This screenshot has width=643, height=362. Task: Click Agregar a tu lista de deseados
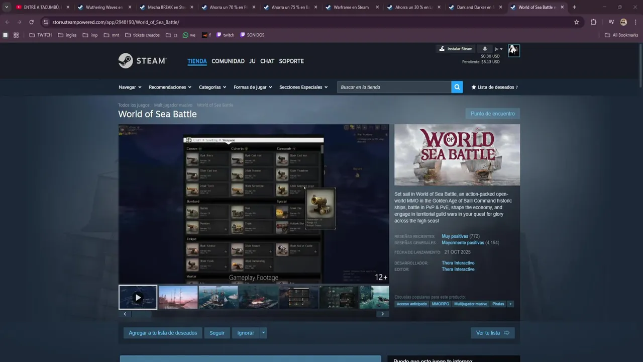(x=163, y=333)
